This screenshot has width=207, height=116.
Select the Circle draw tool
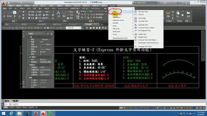(x=15, y=14)
